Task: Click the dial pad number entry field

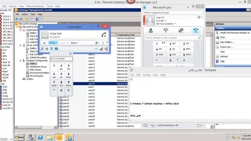Action: (x=61, y=59)
